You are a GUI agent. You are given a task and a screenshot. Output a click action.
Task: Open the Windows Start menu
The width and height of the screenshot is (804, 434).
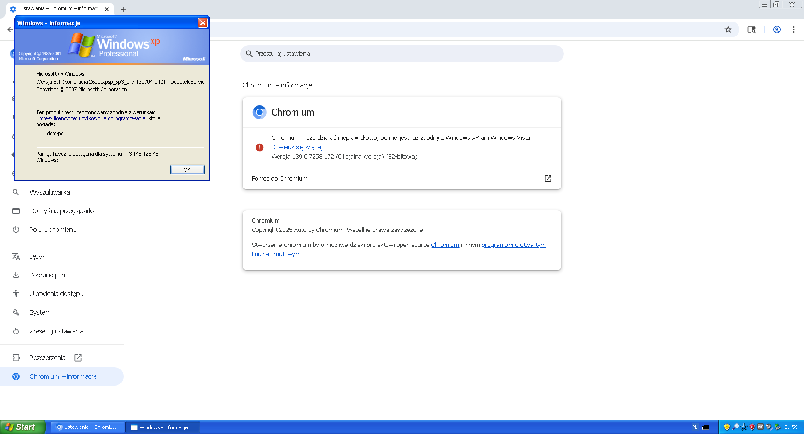(23, 427)
